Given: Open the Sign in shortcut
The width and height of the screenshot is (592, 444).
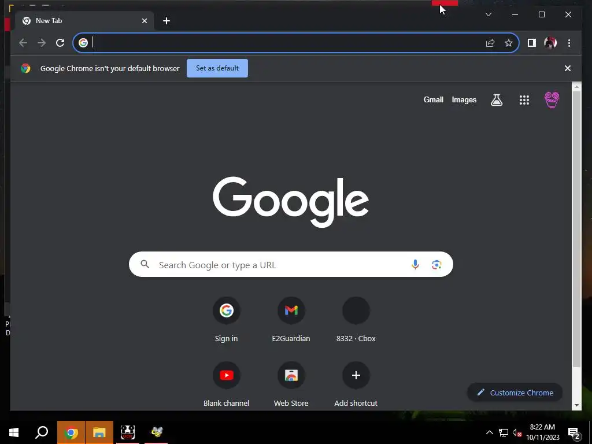Looking at the screenshot, I should click(x=227, y=320).
